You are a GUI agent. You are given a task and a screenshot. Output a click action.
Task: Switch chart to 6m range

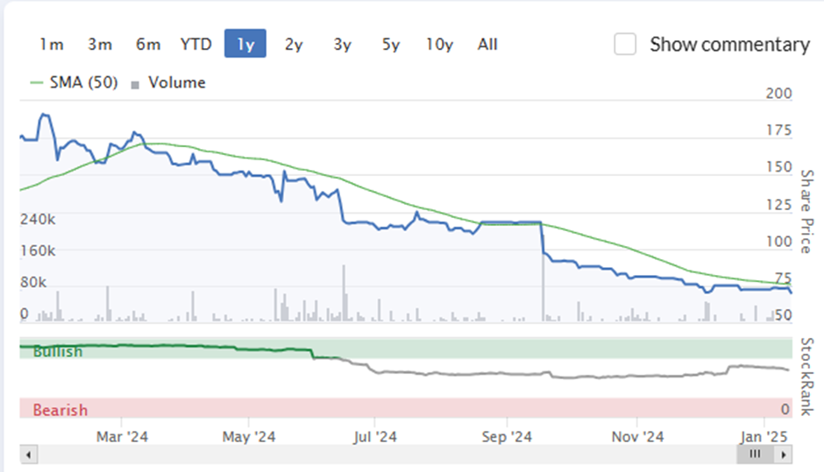[x=148, y=44]
